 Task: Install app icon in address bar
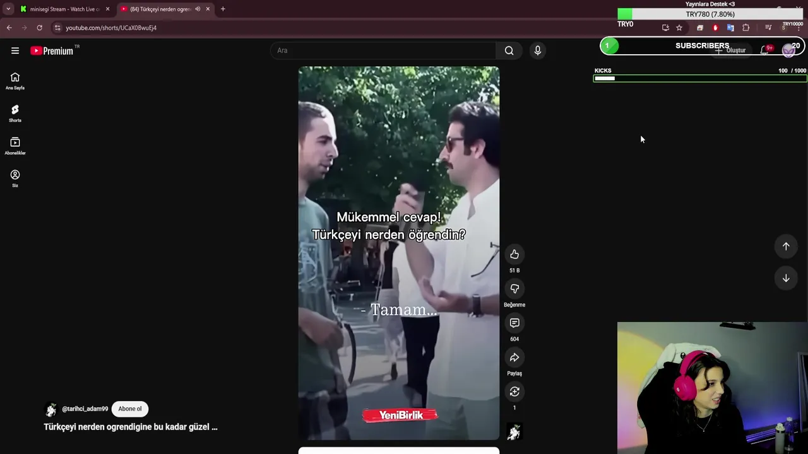tap(665, 28)
